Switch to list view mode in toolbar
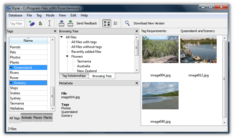 [x=115, y=24]
